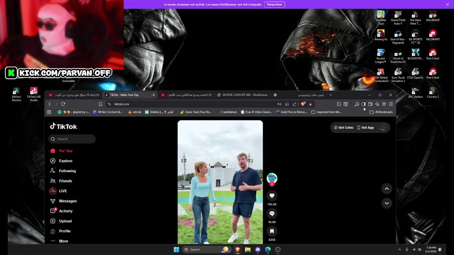
Task: Bookmark the TikTok video showing 8312 saves
Action: [272, 231]
